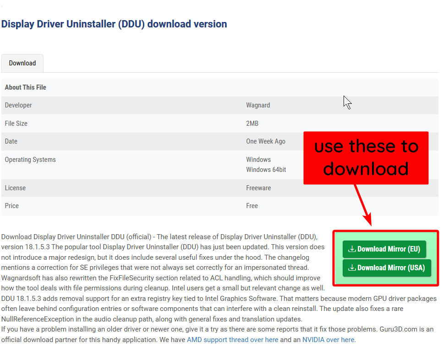Image resolution: width=443 pixels, height=348 pixels.
Task: Click the Download Mirror (USA) button
Action: click(387, 268)
